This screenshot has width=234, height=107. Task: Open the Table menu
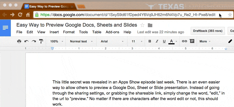point(97,32)
